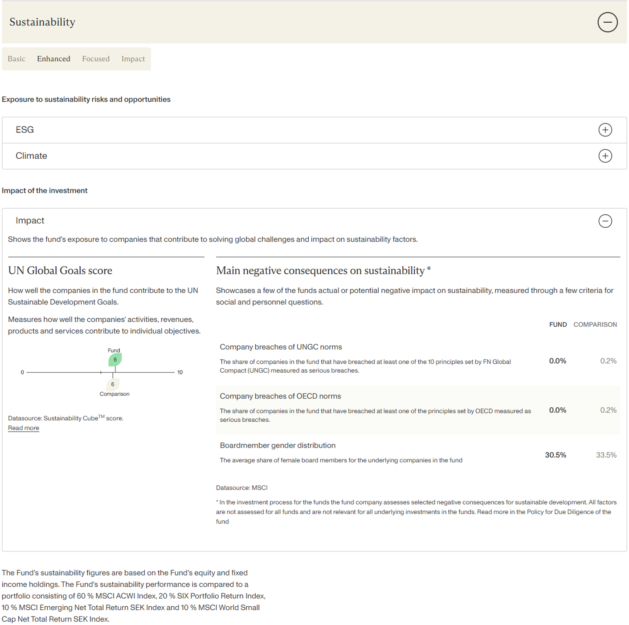The width and height of the screenshot is (629, 625).
Task: Open the Read more link
Action: point(24,428)
